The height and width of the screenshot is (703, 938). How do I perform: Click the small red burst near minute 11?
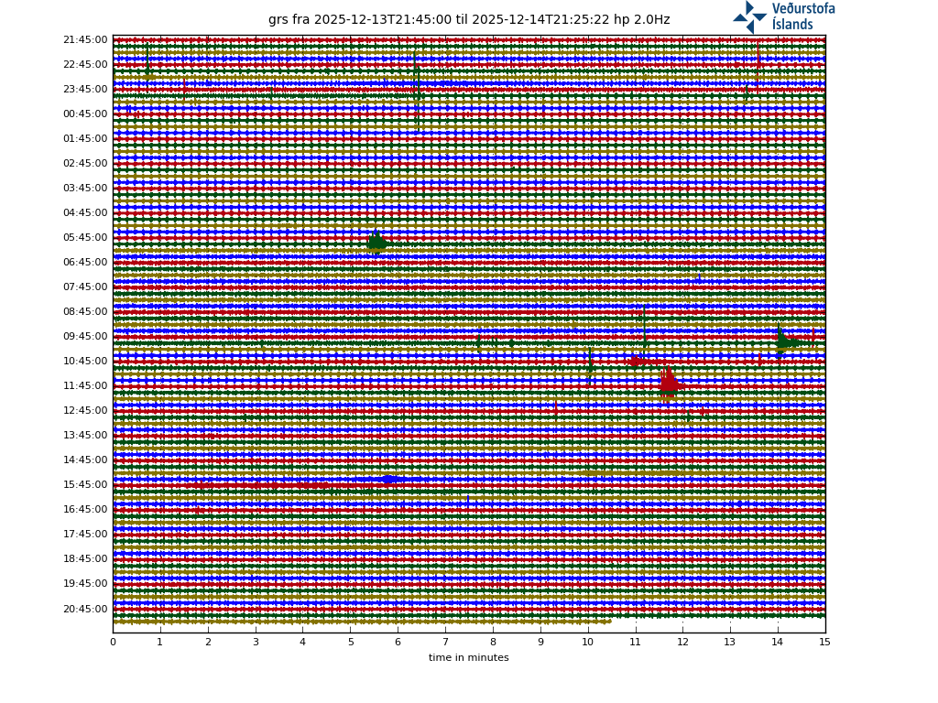point(634,362)
